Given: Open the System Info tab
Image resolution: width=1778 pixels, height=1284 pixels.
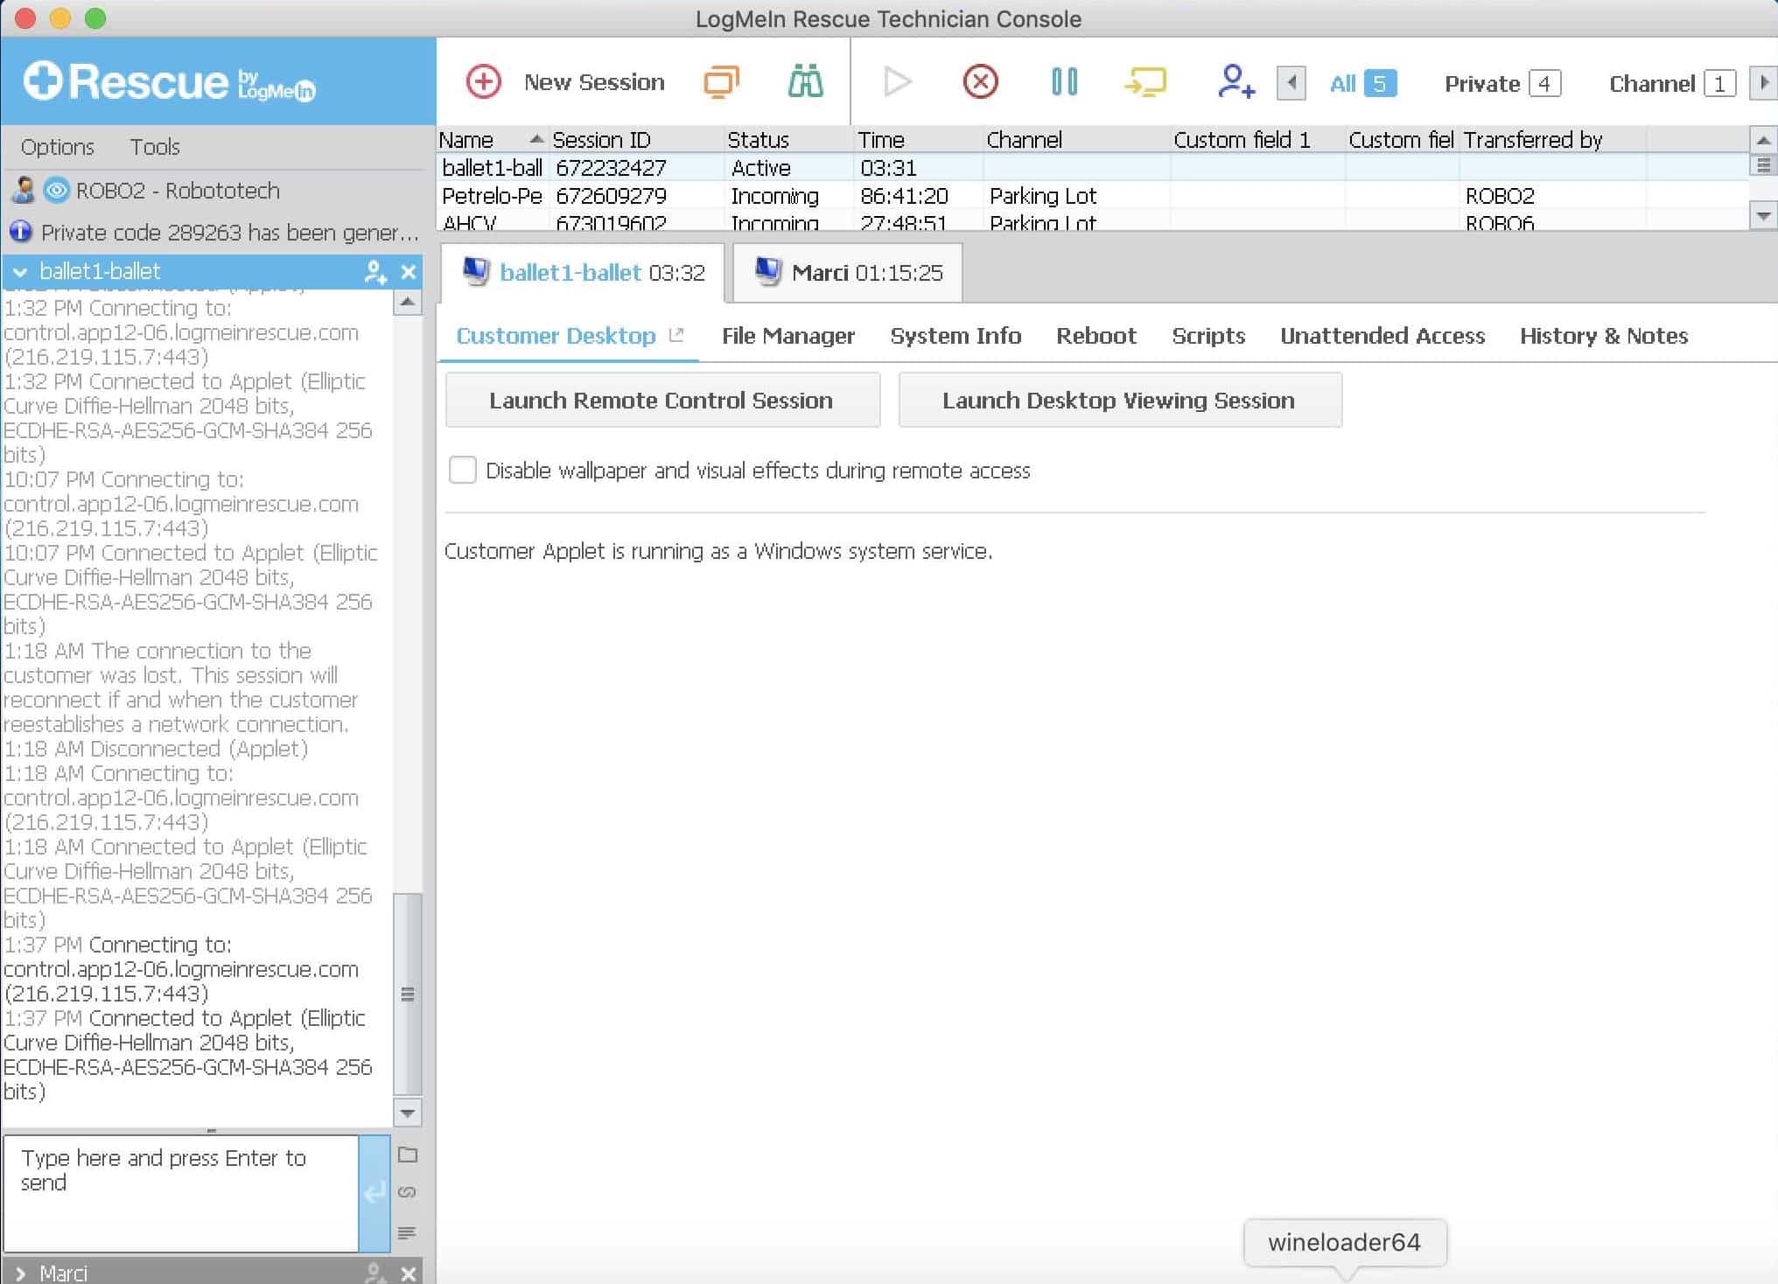Looking at the screenshot, I should pos(955,336).
